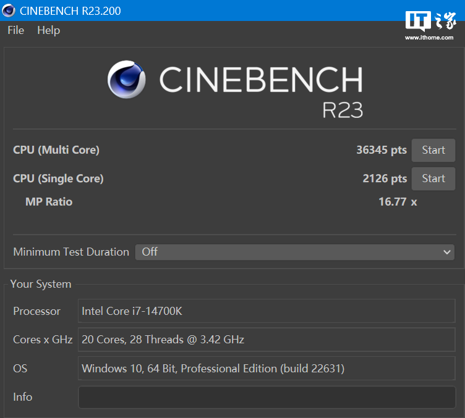The height and width of the screenshot is (418, 465).
Task: Click the Info label
Action: point(22,397)
